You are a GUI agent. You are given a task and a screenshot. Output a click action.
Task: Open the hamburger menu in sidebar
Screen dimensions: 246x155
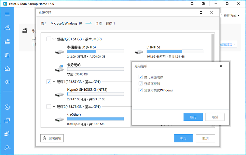(7, 14)
